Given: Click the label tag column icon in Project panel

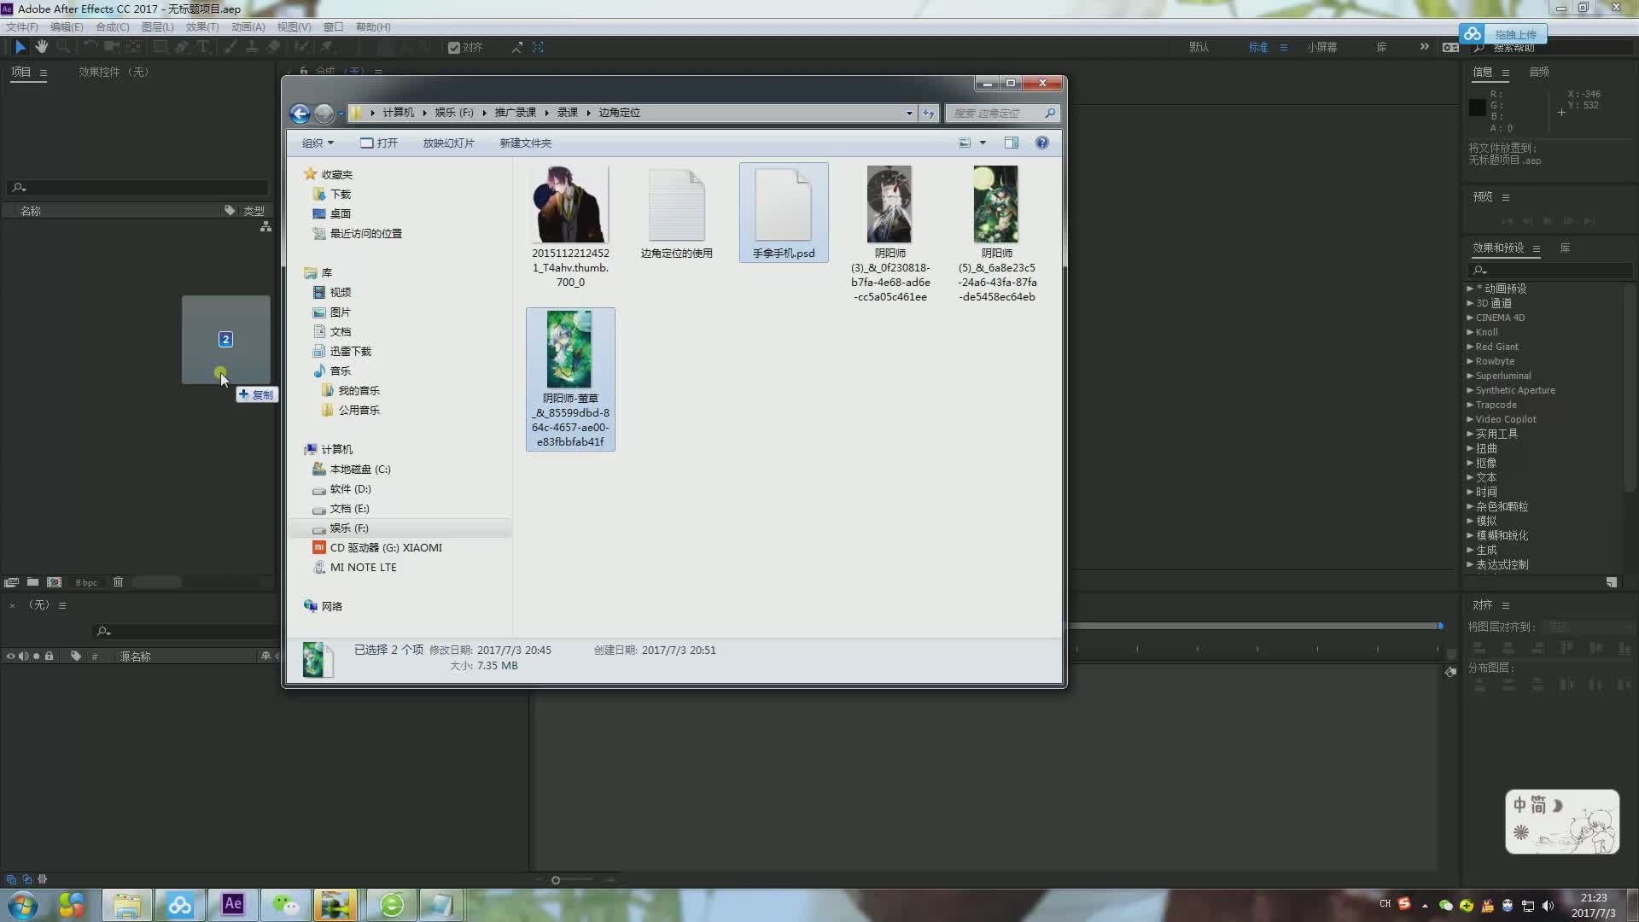Looking at the screenshot, I should (x=230, y=210).
